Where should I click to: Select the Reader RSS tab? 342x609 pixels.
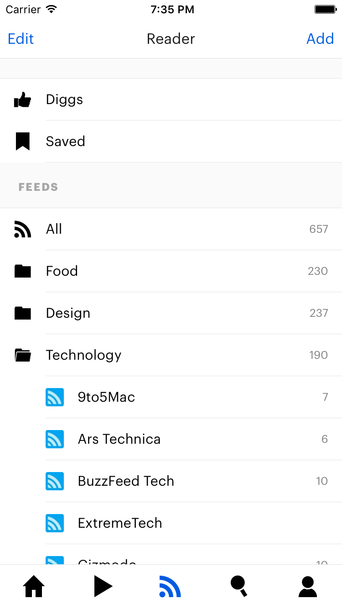coord(170,587)
